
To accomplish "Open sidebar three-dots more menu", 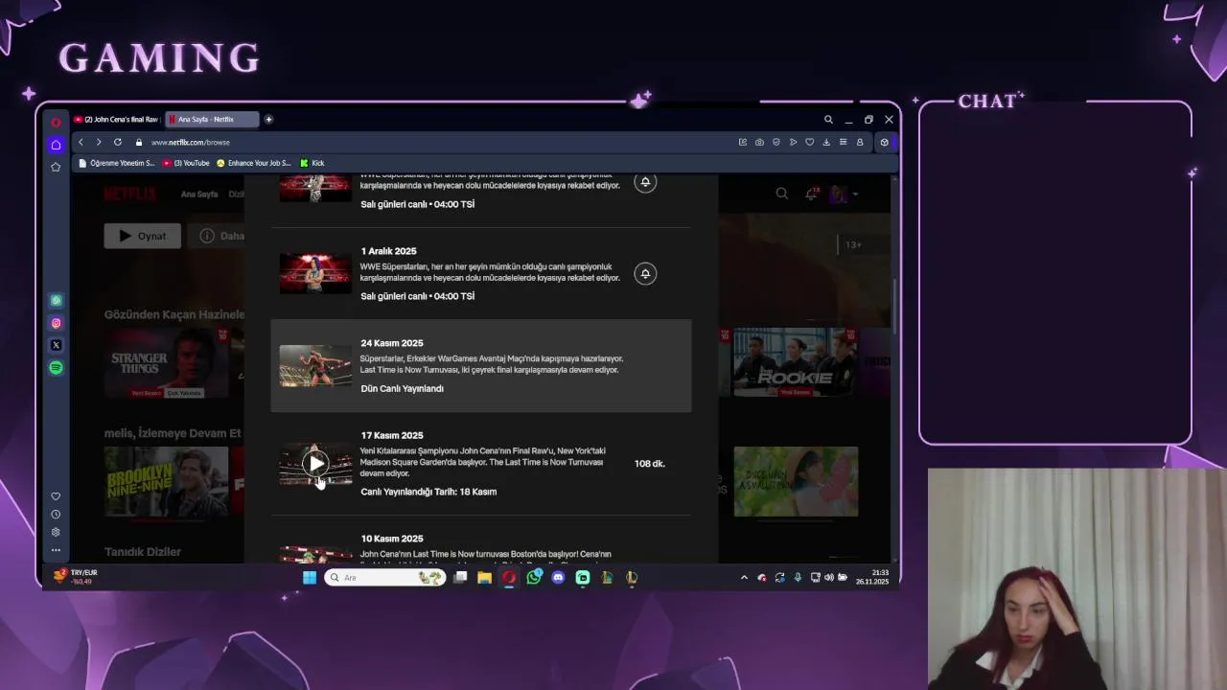I will pyautogui.click(x=56, y=550).
